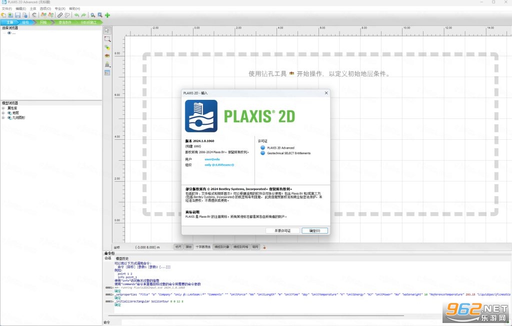Switch to the 分阶段施工 mode tab

coord(88,22)
